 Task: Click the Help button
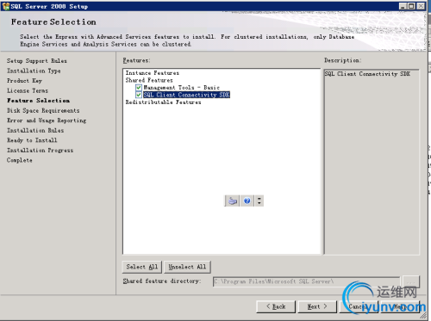[x=400, y=306]
